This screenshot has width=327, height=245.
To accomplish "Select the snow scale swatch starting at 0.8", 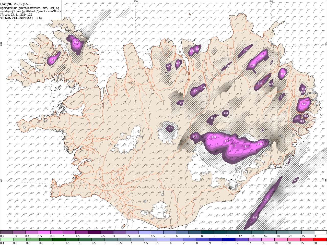I will pos(57,232).
